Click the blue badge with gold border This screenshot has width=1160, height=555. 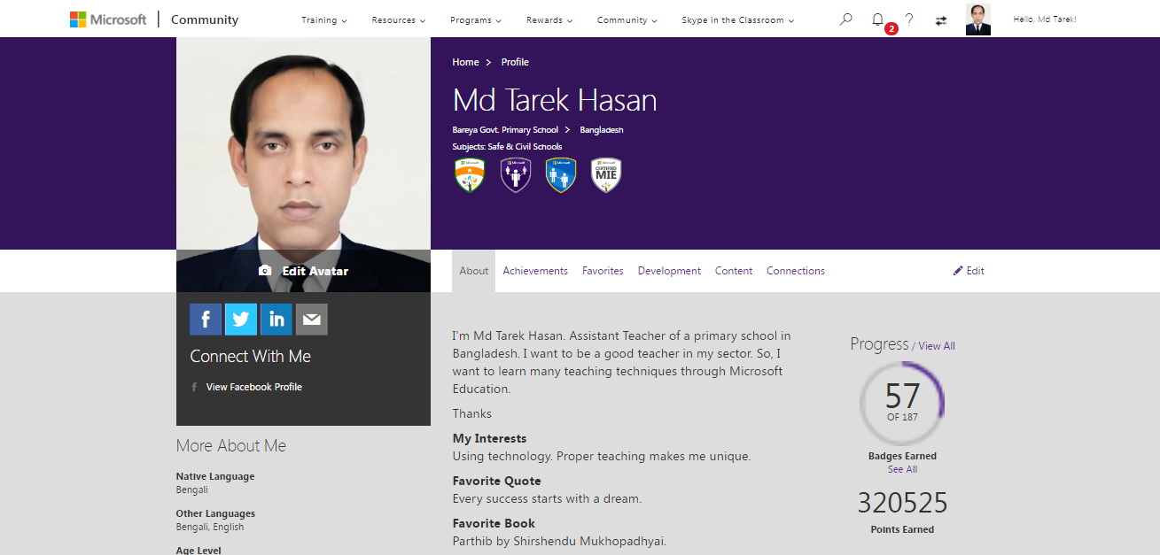coord(561,175)
